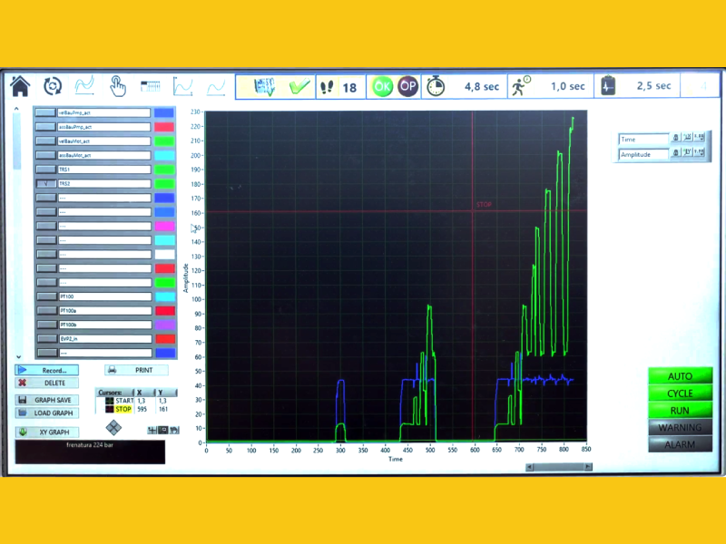This screenshot has height=544, width=726.
Task: Click the purple OP status indicator
Action: pyautogui.click(x=408, y=86)
